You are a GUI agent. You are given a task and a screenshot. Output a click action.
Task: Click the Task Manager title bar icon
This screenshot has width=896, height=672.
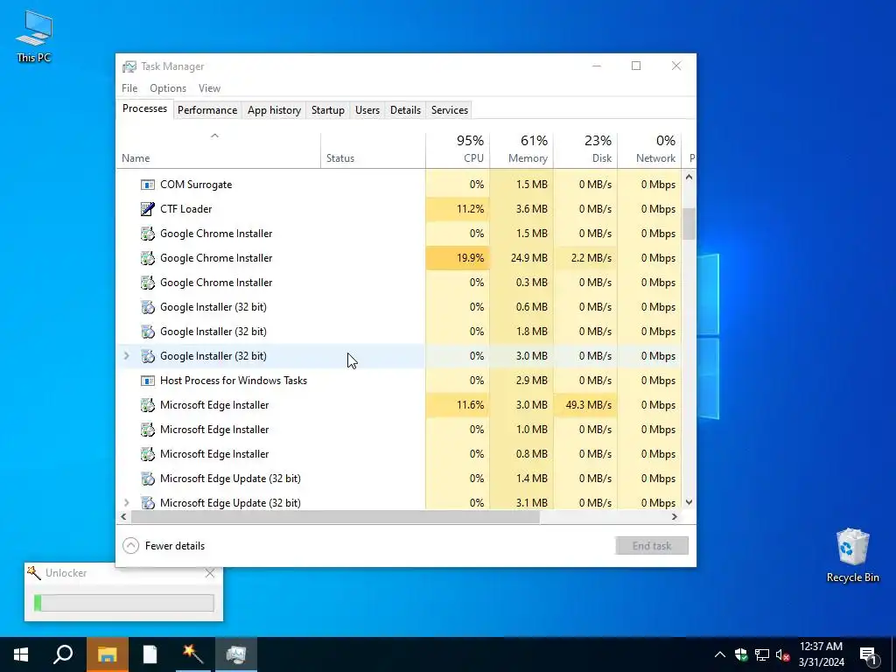(129, 66)
